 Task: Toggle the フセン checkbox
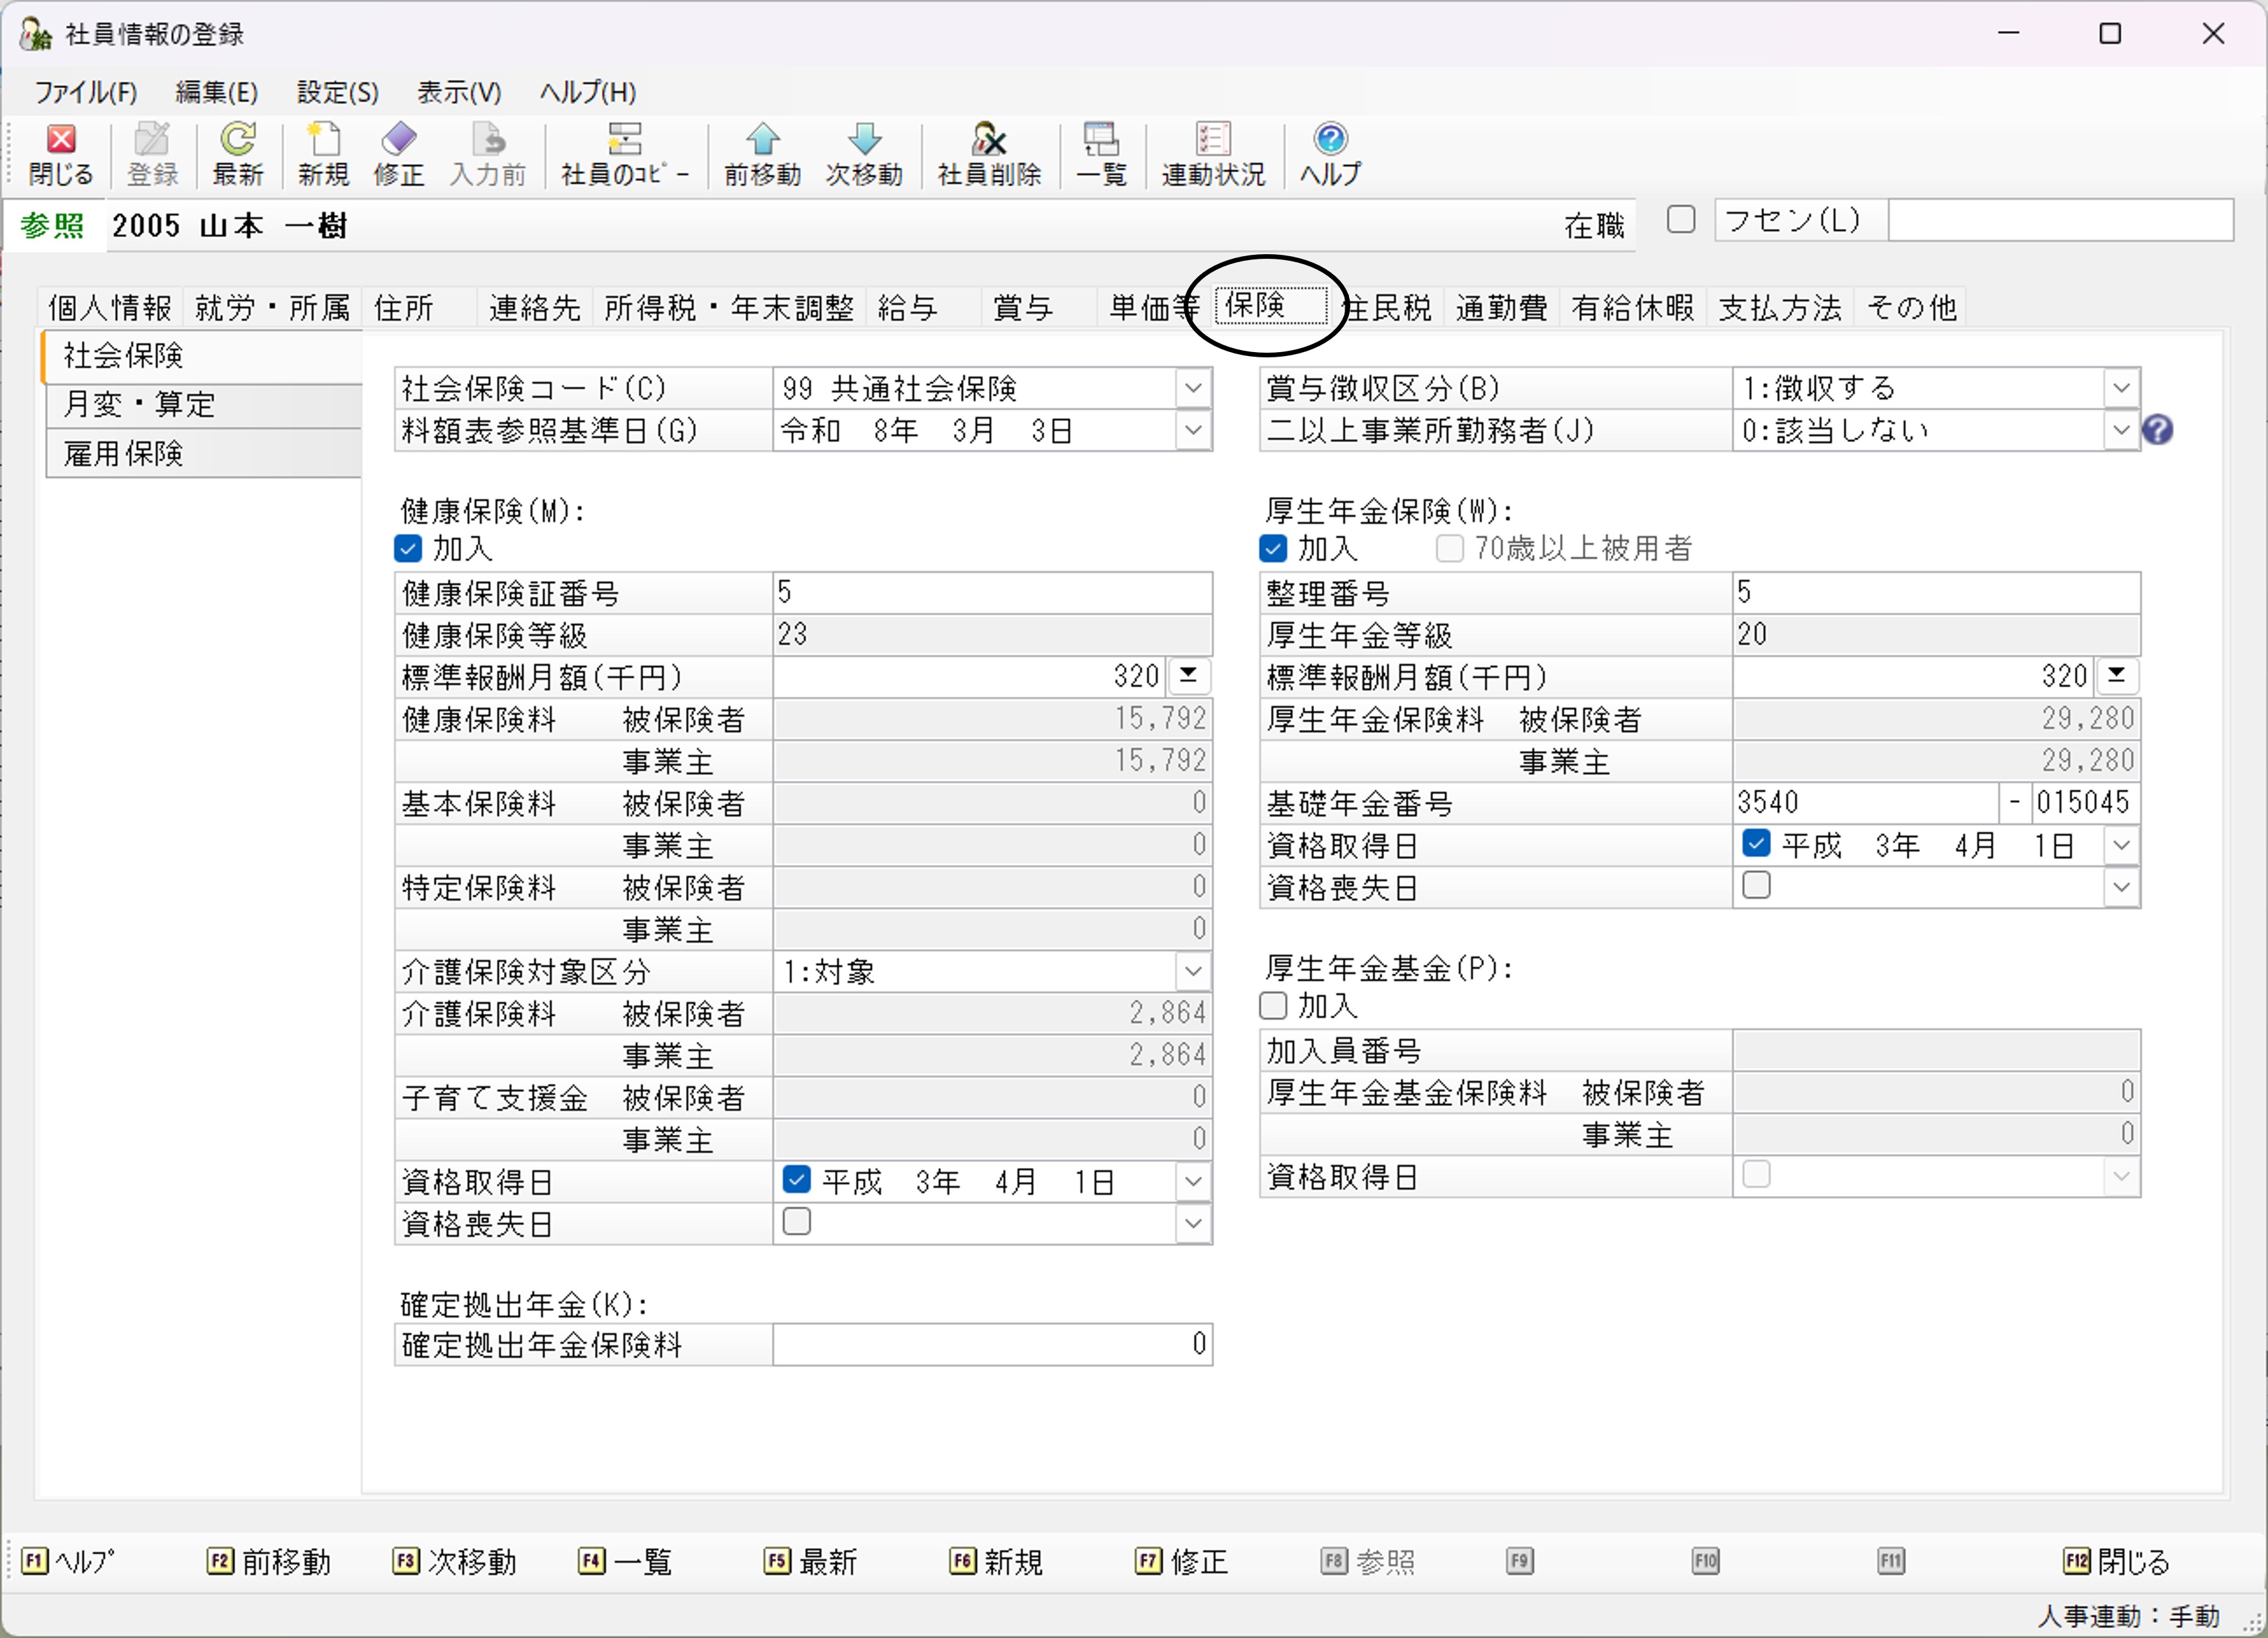(1681, 219)
